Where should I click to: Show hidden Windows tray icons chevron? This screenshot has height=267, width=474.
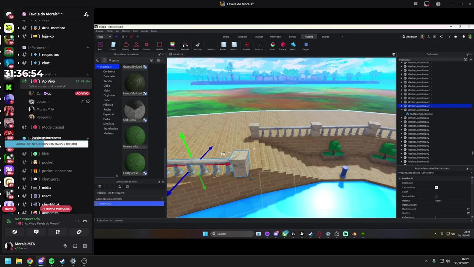point(426,261)
